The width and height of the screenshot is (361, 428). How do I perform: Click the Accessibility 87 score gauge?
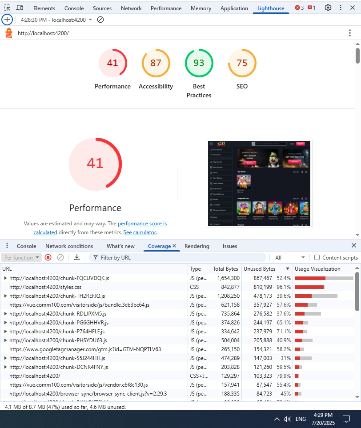click(156, 63)
